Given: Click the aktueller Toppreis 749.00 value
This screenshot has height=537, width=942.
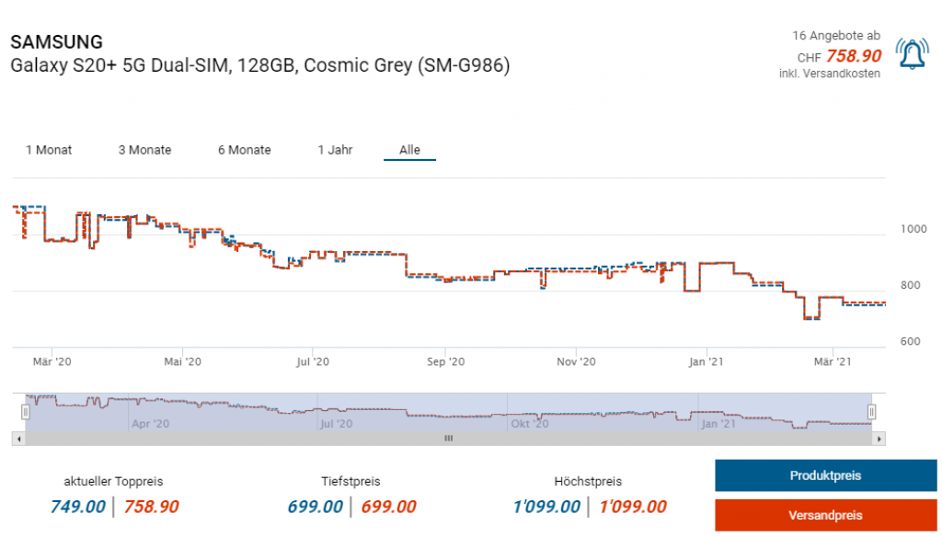Looking at the screenshot, I should pos(78,507).
